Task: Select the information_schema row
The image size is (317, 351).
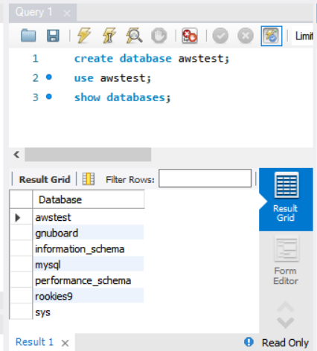Action: [x=89, y=249]
